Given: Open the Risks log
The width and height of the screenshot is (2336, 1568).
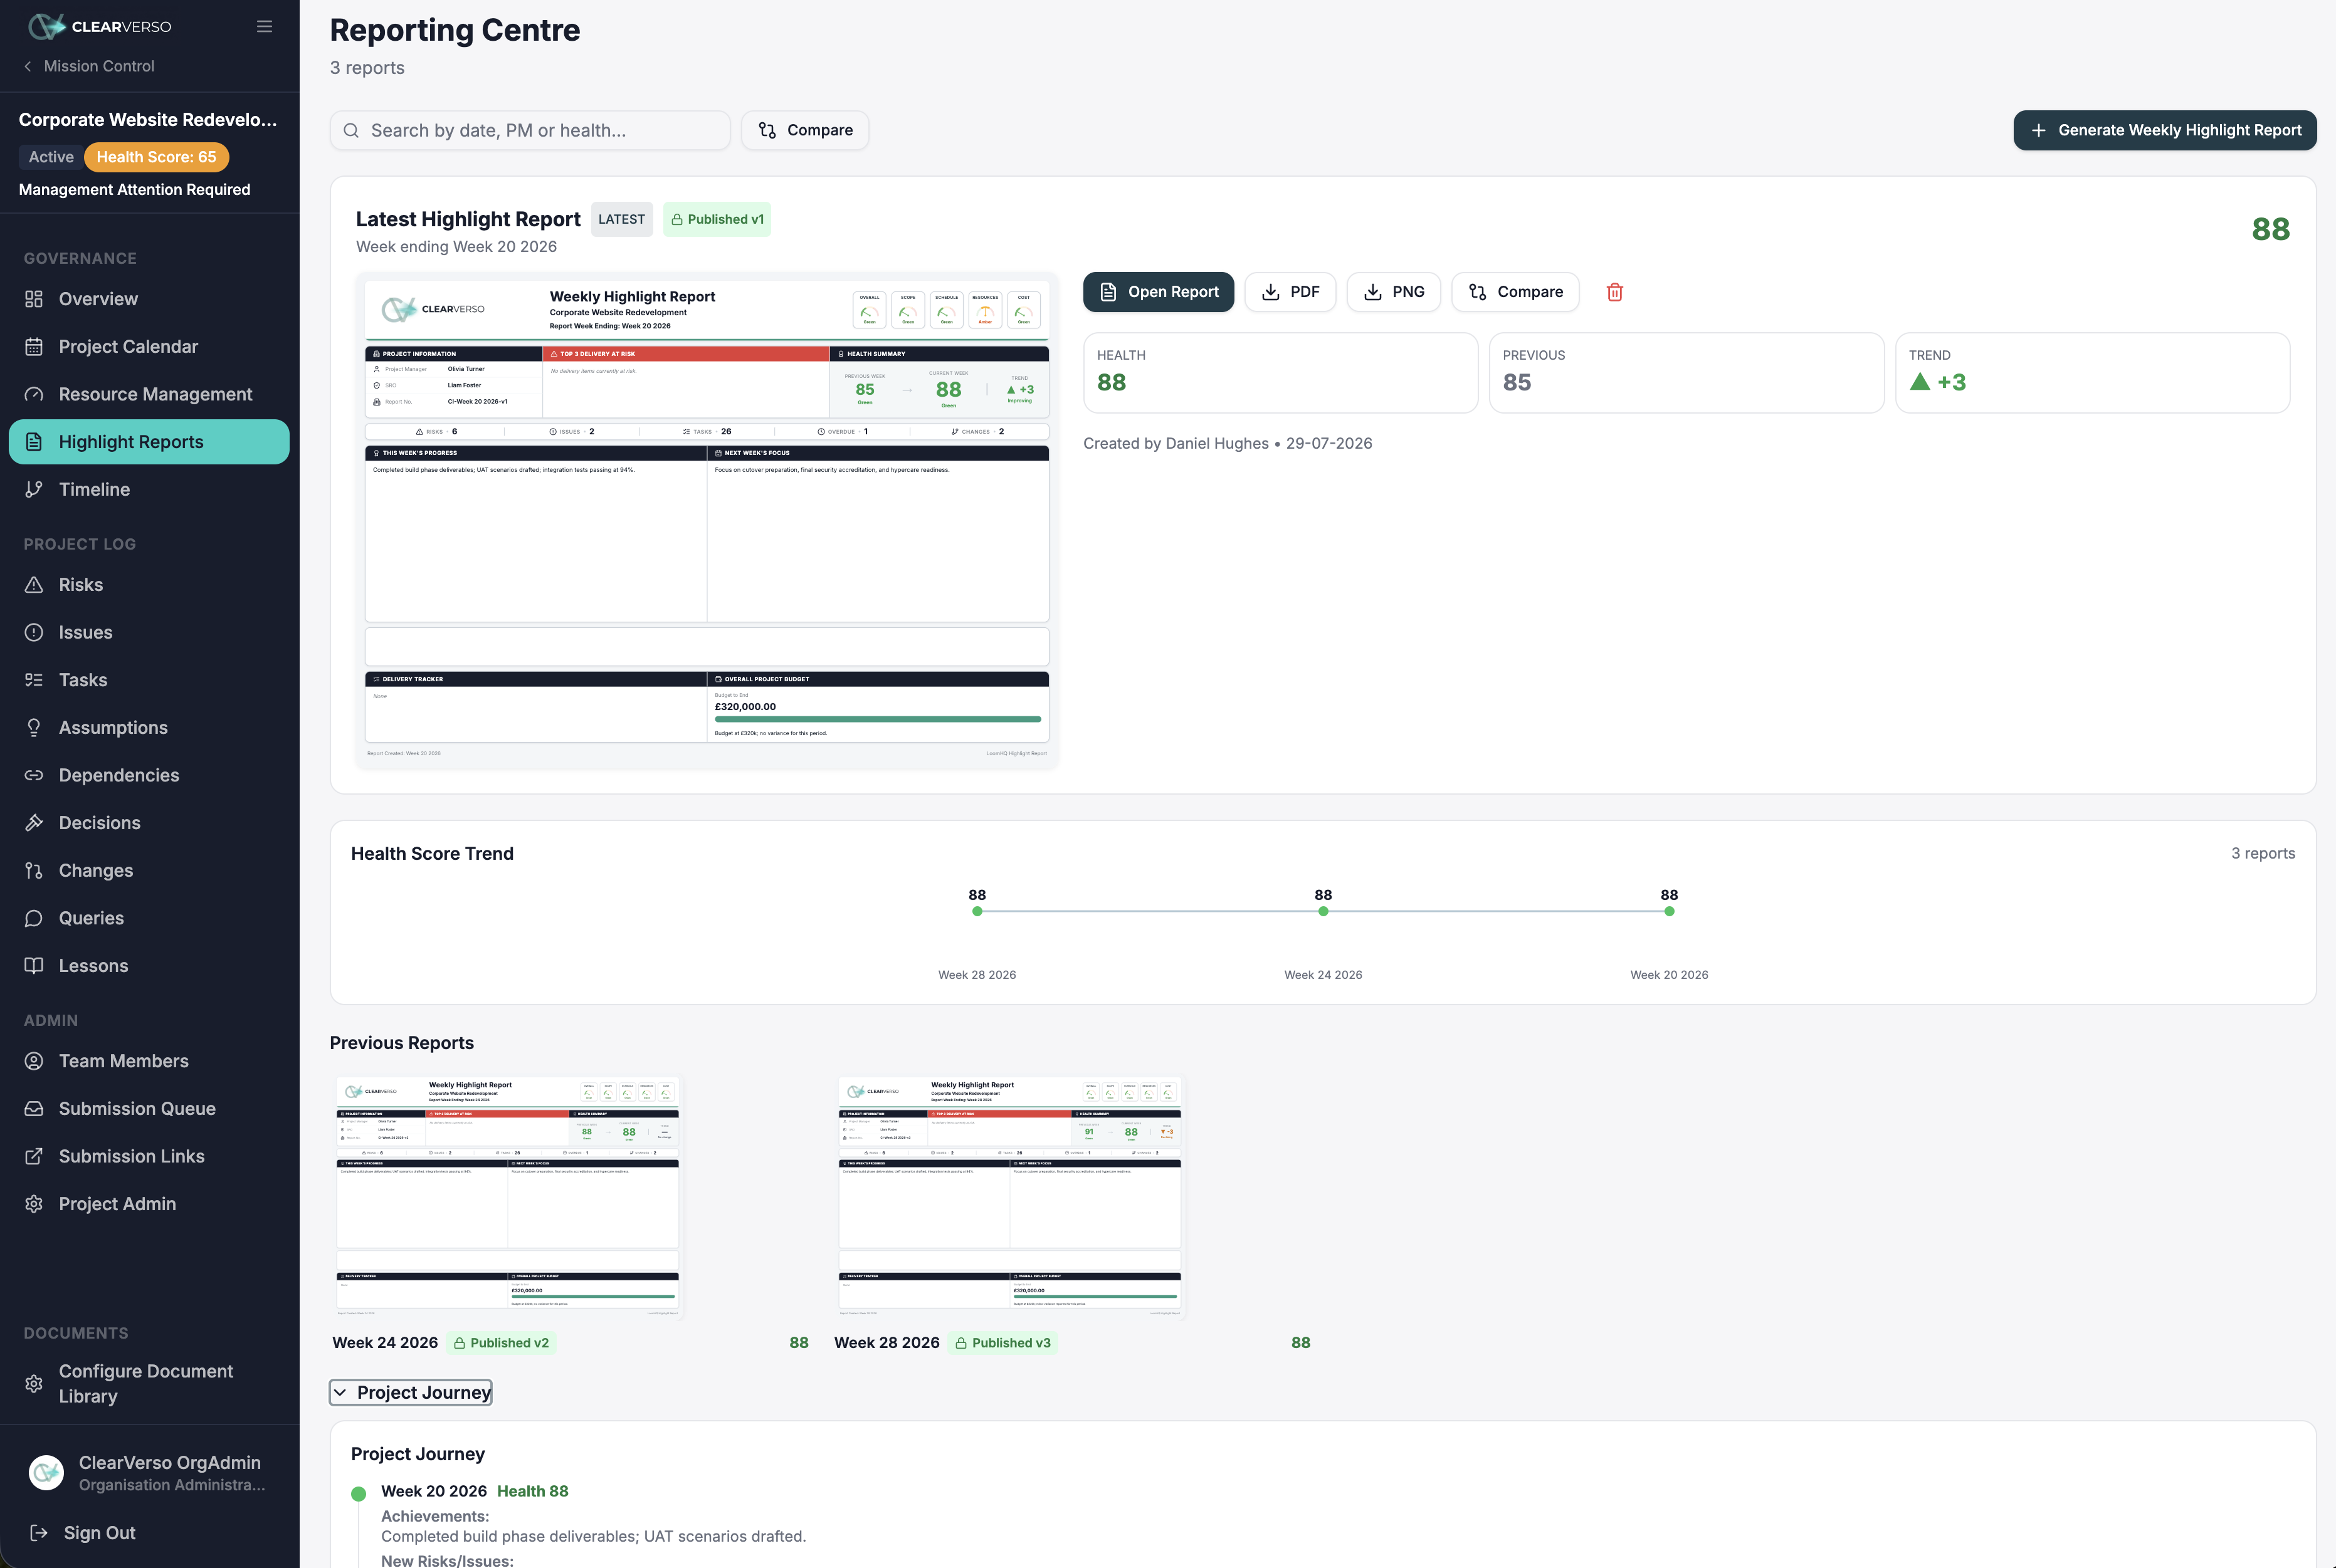Looking at the screenshot, I should [x=149, y=585].
